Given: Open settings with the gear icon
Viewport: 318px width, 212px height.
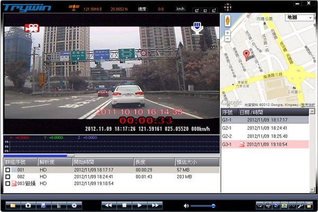Looking at the screenshot, I should [x=74, y=205].
